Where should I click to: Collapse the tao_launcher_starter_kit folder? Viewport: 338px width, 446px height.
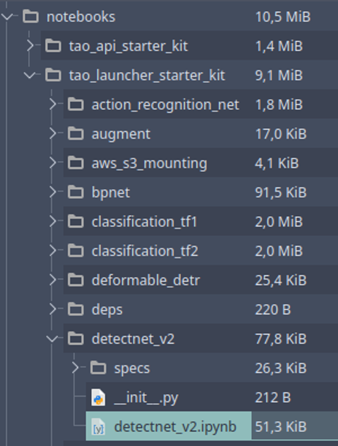tap(30, 75)
